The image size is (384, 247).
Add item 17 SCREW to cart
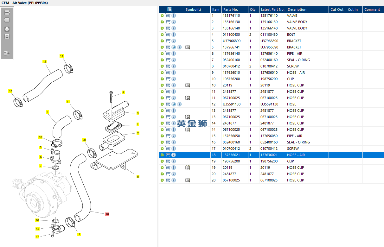click(x=168, y=149)
